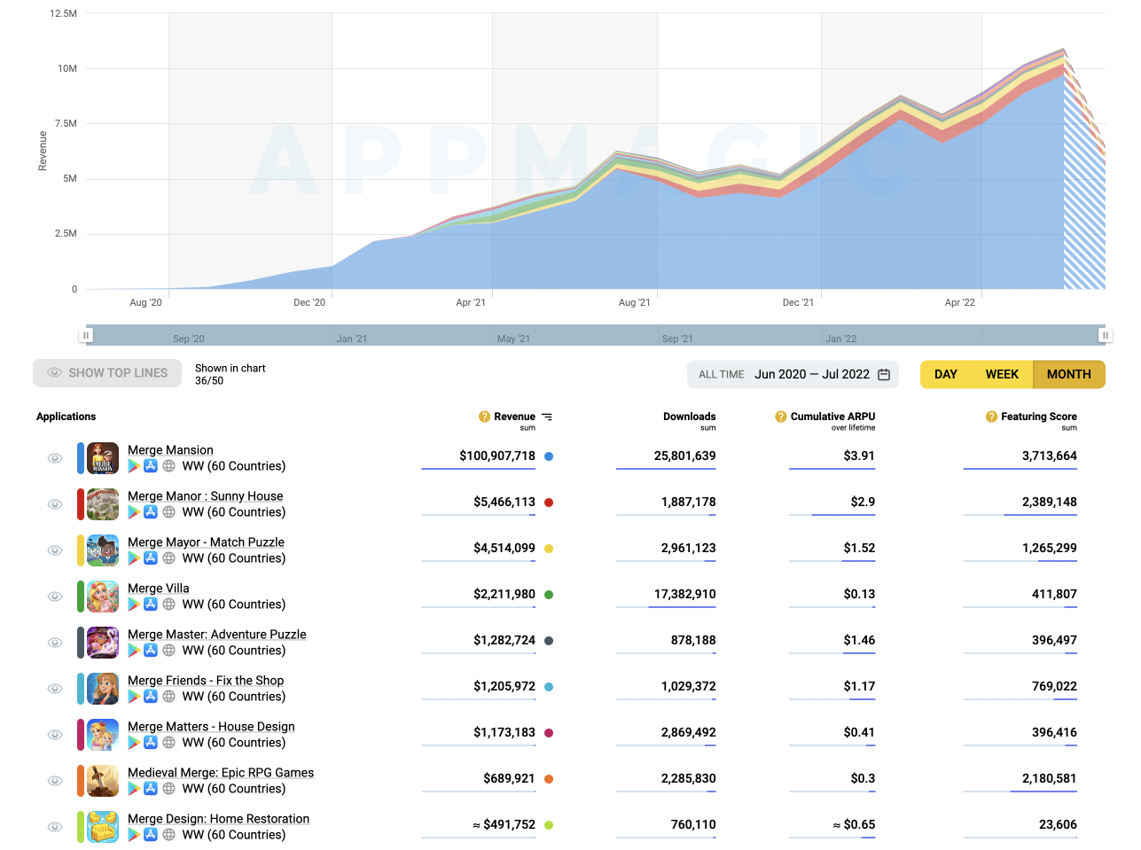Expand WW (60 Countries) for Medieval Merge
Viewport: 1141px width, 850px height.
click(234, 789)
